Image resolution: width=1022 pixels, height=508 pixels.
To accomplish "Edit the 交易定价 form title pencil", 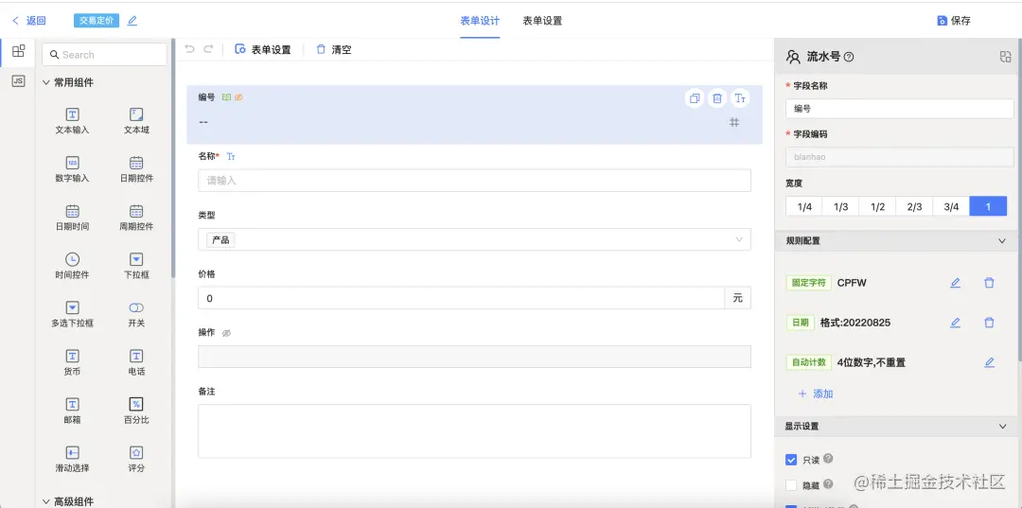I will [132, 21].
